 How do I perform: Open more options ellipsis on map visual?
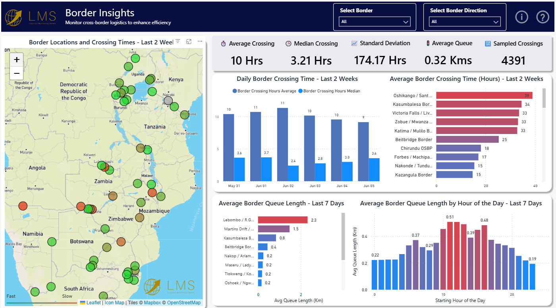pyautogui.click(x=200, y=42)
